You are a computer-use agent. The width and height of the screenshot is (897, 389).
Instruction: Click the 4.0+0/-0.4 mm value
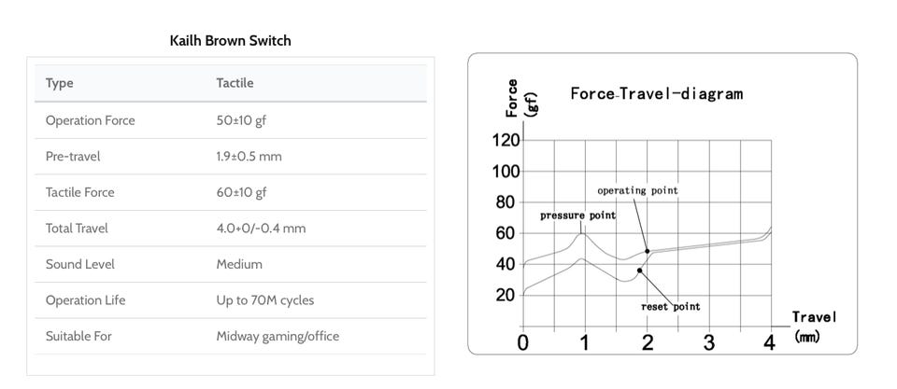point(261,228)
